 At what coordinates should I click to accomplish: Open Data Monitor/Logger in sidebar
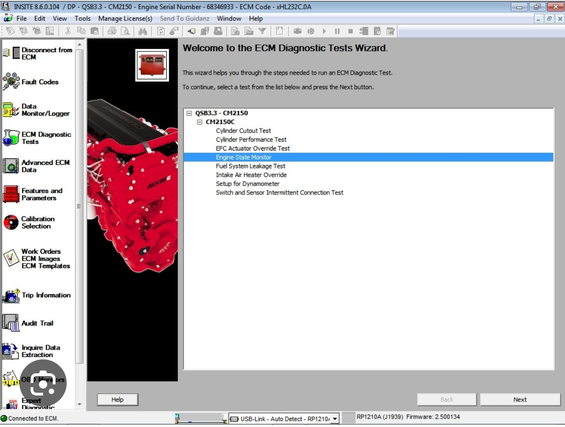36,110
